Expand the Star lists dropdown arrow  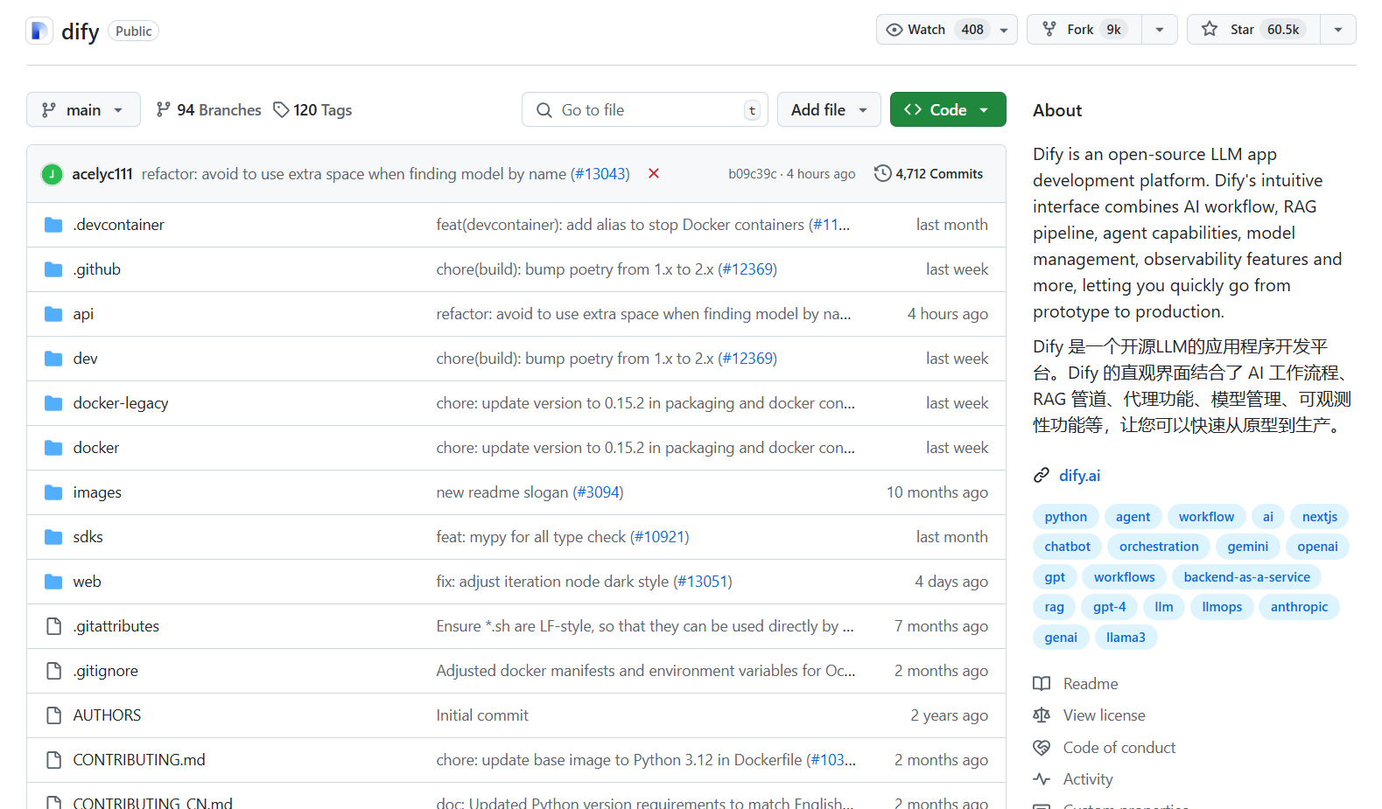coord(1338,30)
